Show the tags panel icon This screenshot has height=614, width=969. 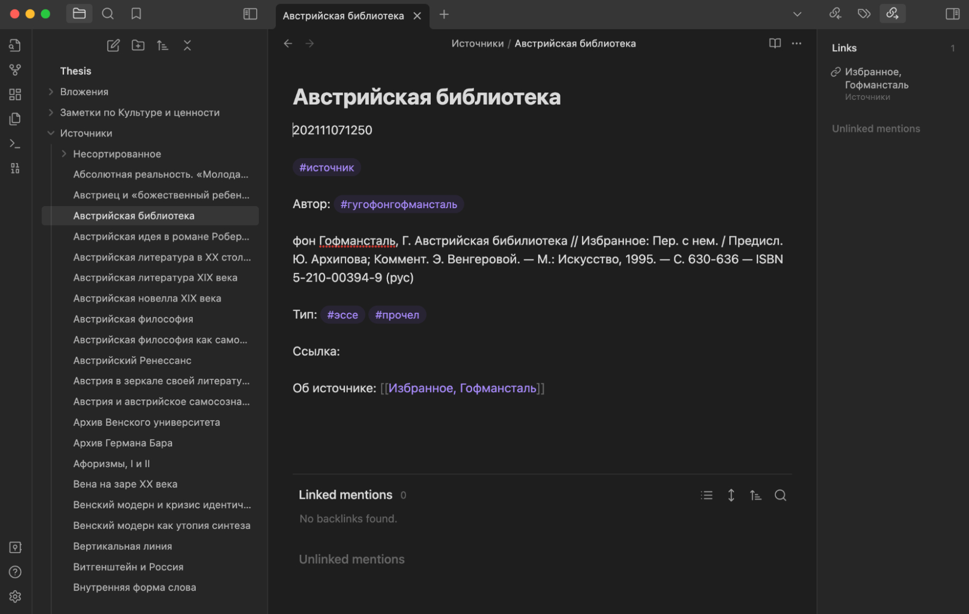point(864,14)
